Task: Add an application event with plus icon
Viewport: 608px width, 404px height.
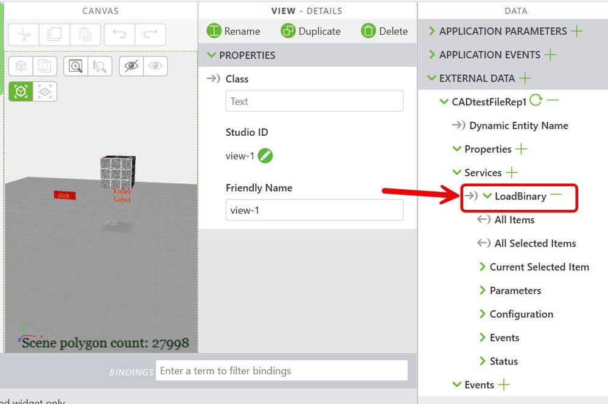Action: pyautogui.click(x=550, y=55)
